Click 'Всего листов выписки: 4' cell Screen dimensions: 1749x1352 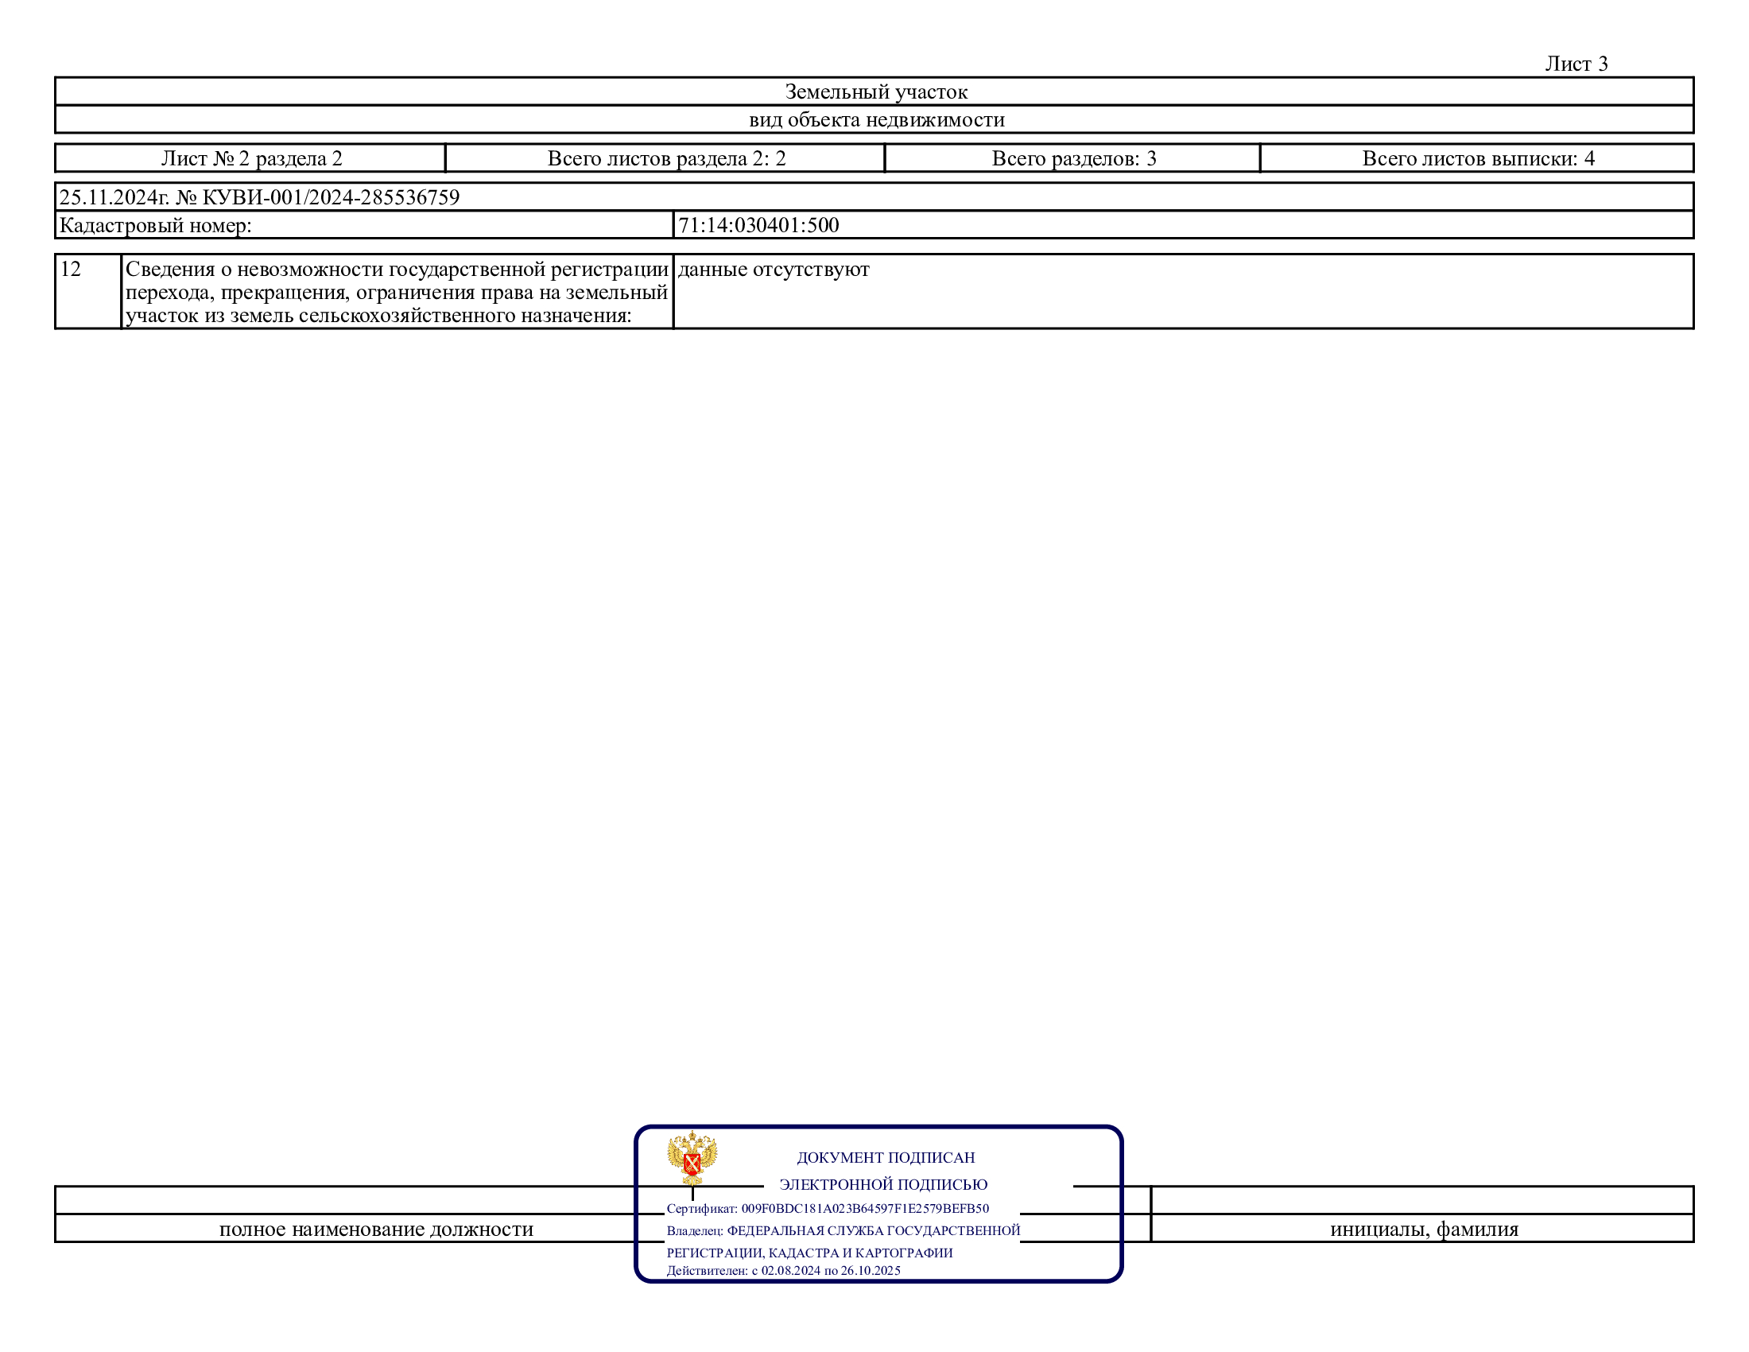(x=1478, y=158)
